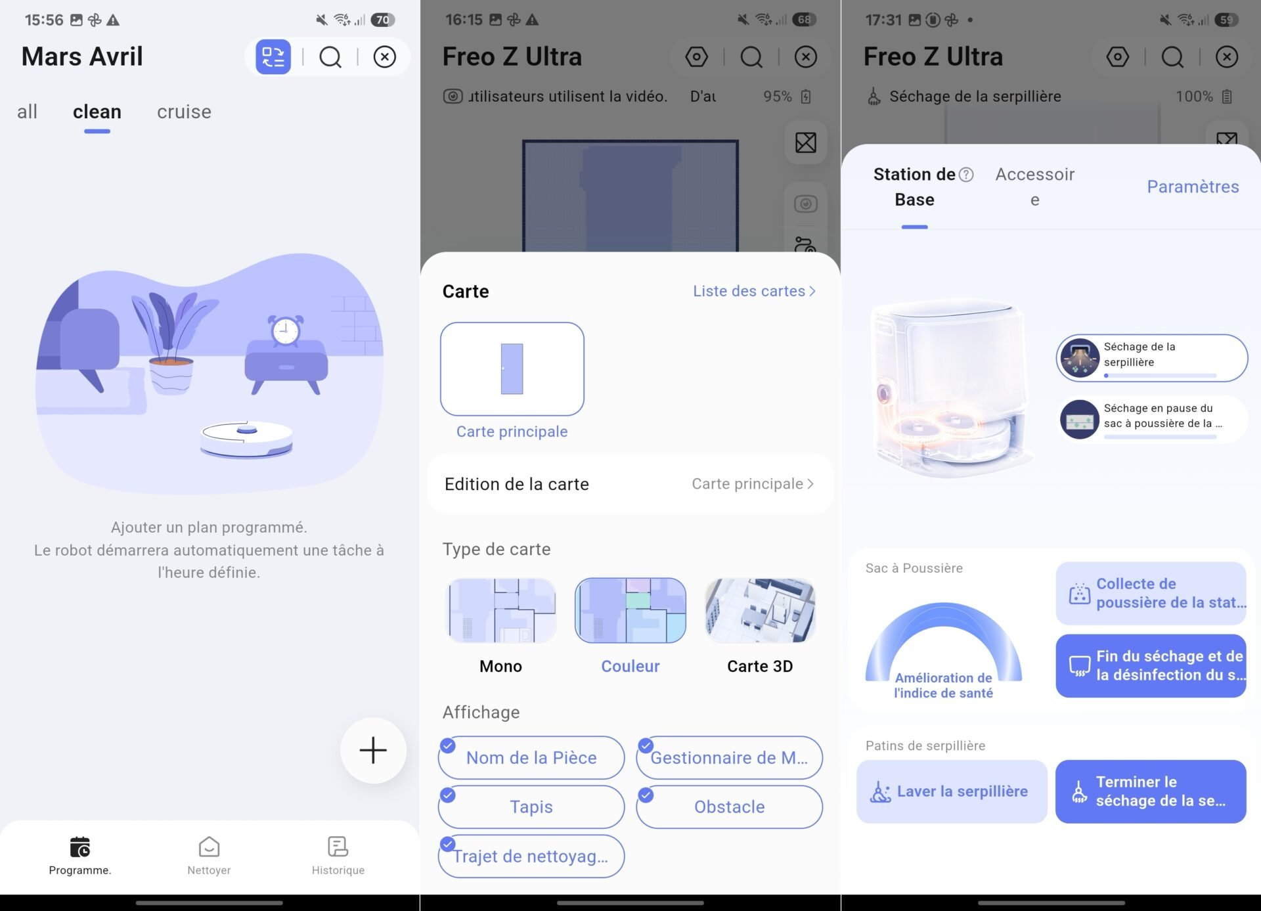Tap the dust bag round icon in pause card
The width and height of the screenshot is (1261, 911).
[1080, 419]
